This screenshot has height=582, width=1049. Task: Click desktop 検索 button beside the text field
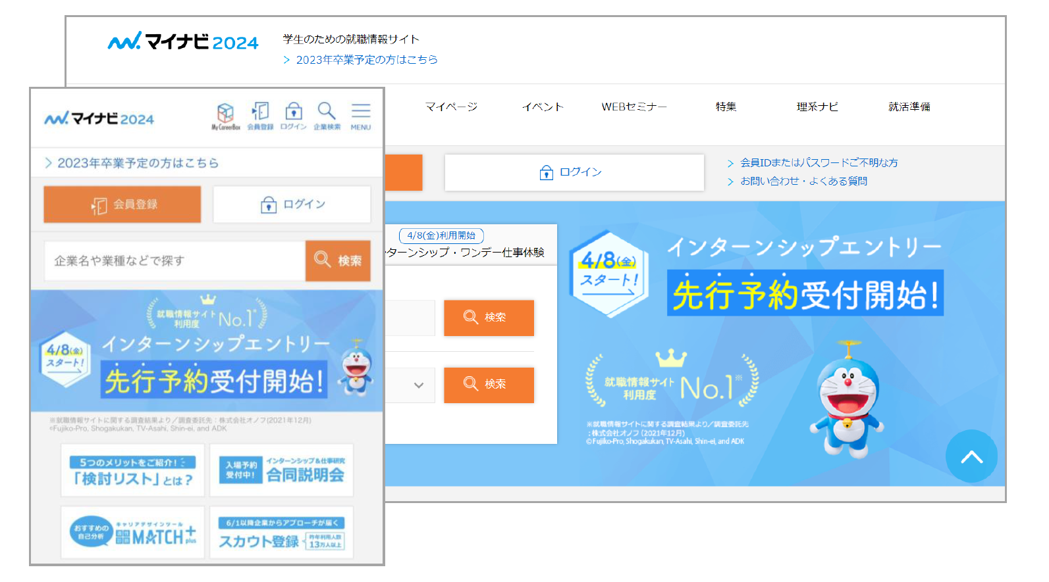489,318
